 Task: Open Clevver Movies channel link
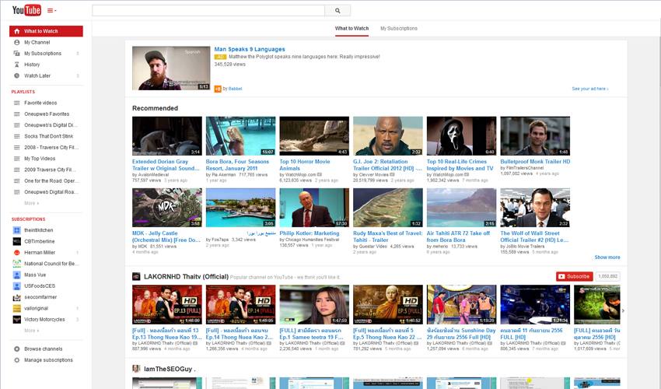pyautogui.click(x=373, y=175)
